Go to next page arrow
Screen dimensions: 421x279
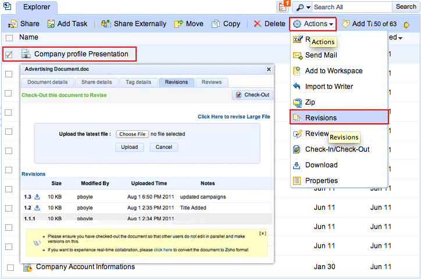click(x=406, y=24)
